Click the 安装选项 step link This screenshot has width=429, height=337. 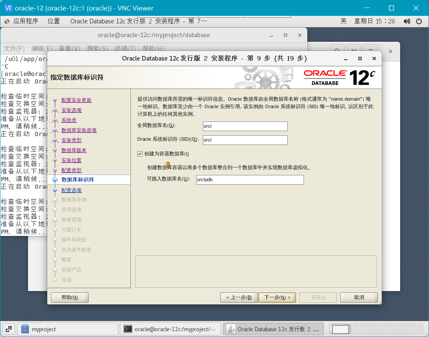coord(71,110)
